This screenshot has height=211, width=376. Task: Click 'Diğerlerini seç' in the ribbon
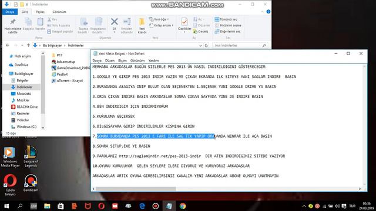227,31
